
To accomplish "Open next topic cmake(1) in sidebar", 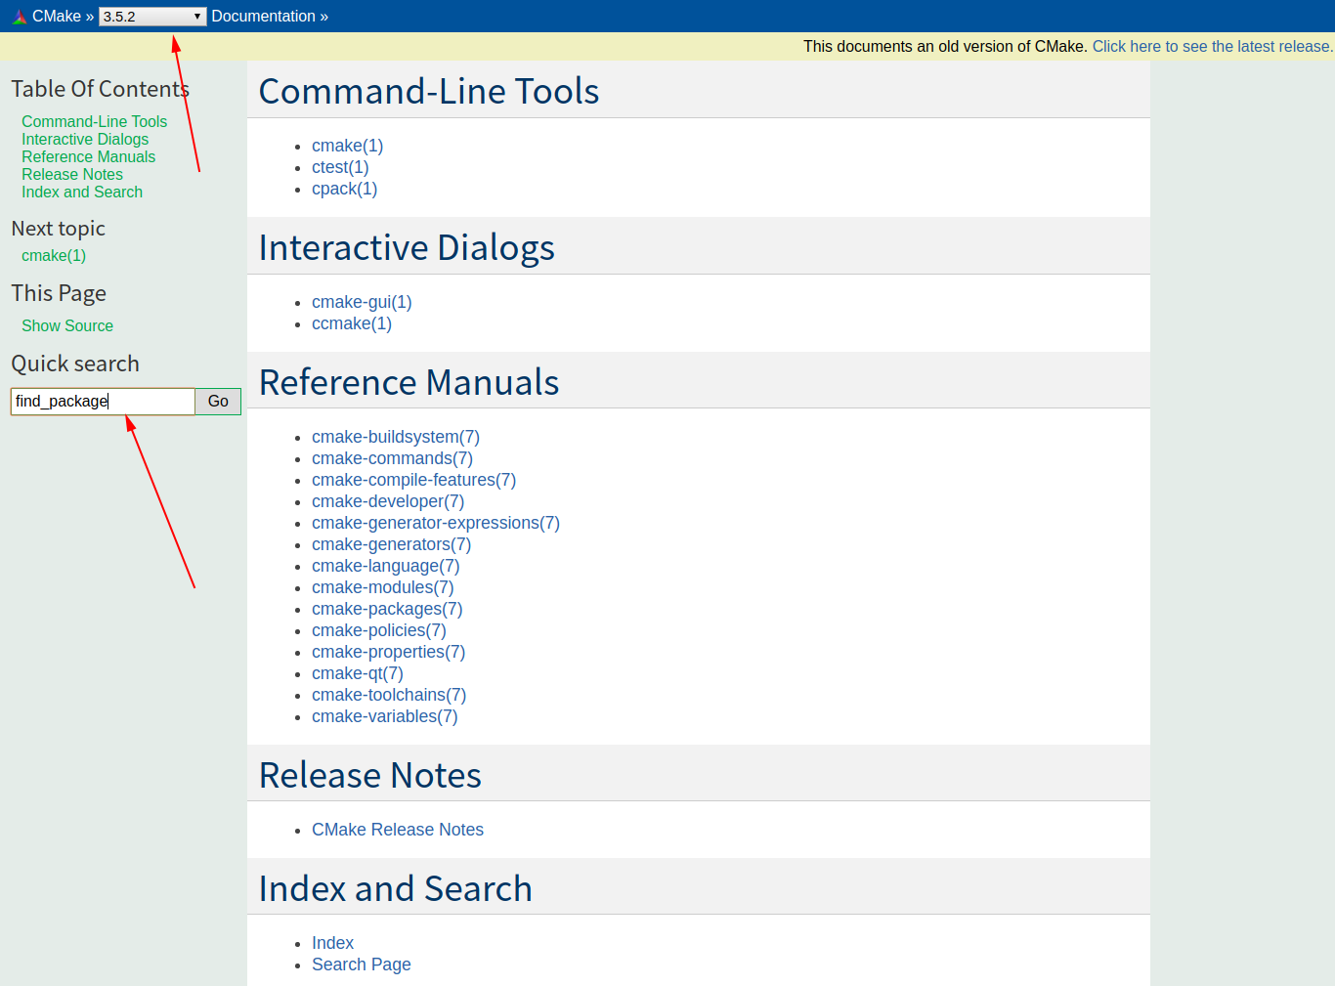I will [54, 255].
